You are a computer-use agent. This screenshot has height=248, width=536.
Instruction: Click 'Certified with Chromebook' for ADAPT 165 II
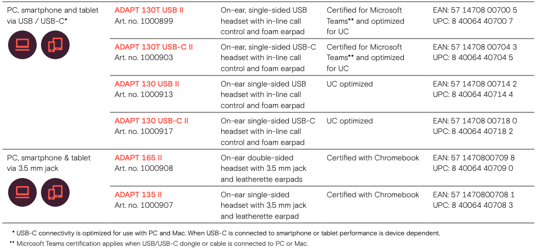click(373, 158)
